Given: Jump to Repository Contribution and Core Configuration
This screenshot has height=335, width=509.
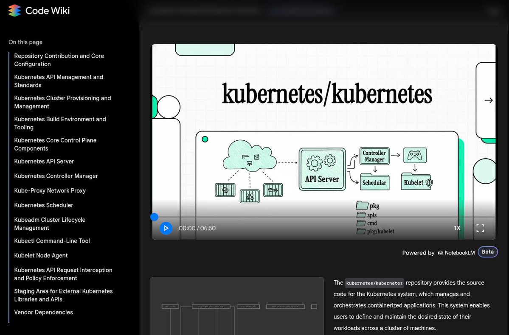Looking at the screenshot, I should [59, 60].
